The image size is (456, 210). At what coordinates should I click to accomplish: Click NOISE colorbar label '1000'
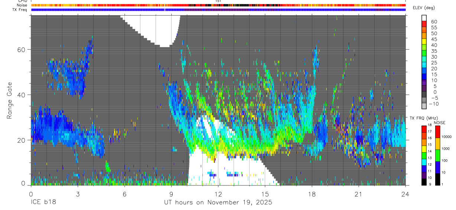coord(446,149)
